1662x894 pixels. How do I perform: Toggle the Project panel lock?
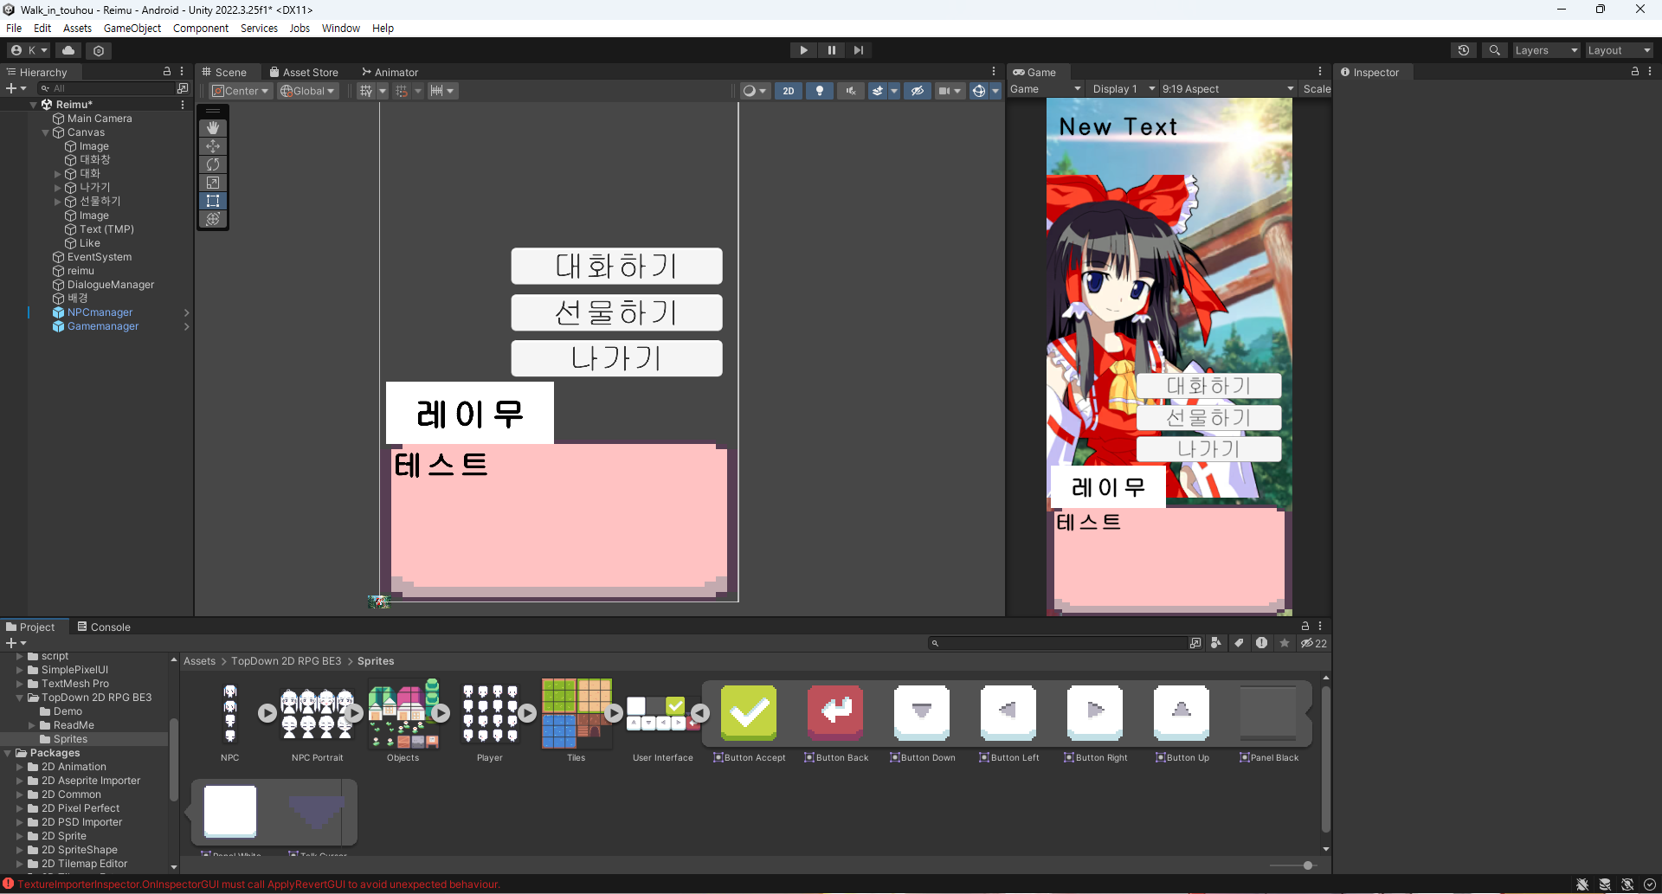1305,627
